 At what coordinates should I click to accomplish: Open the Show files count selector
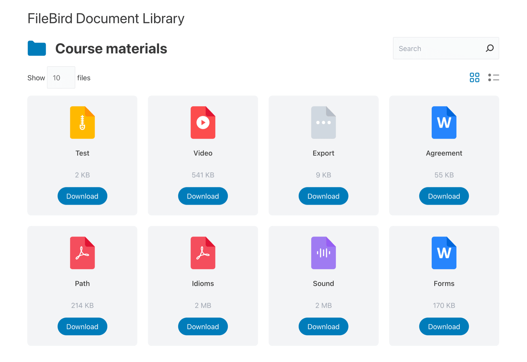(x=61, y=78)
